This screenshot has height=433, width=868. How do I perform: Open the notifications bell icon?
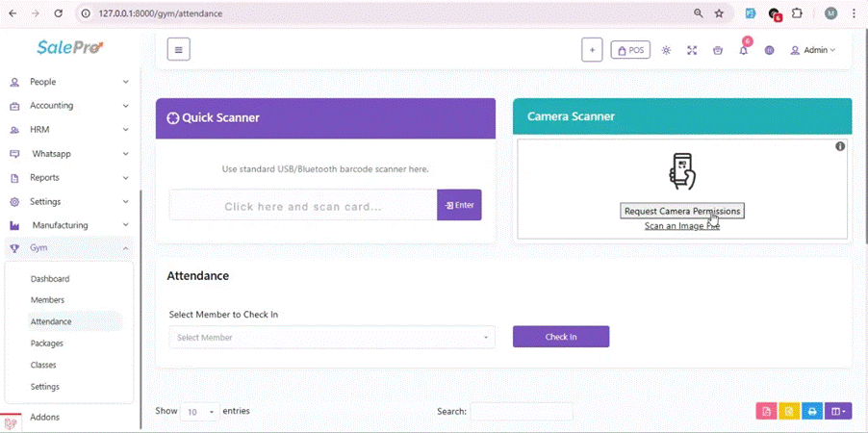743,50
